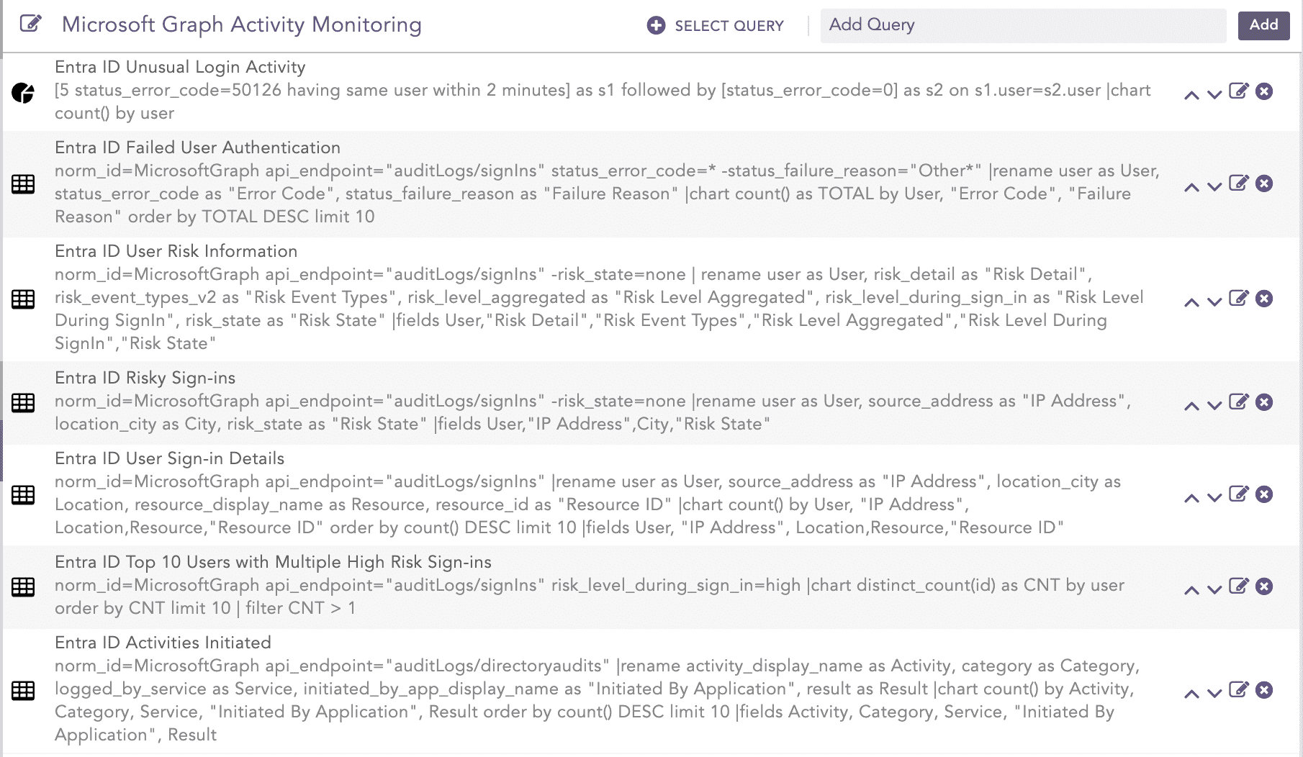Edit the dashboard title Microsoft Graph Activity Monitoring
Image resolution: width=1303 pixels, height=757 pixels.
coord(30,24)
